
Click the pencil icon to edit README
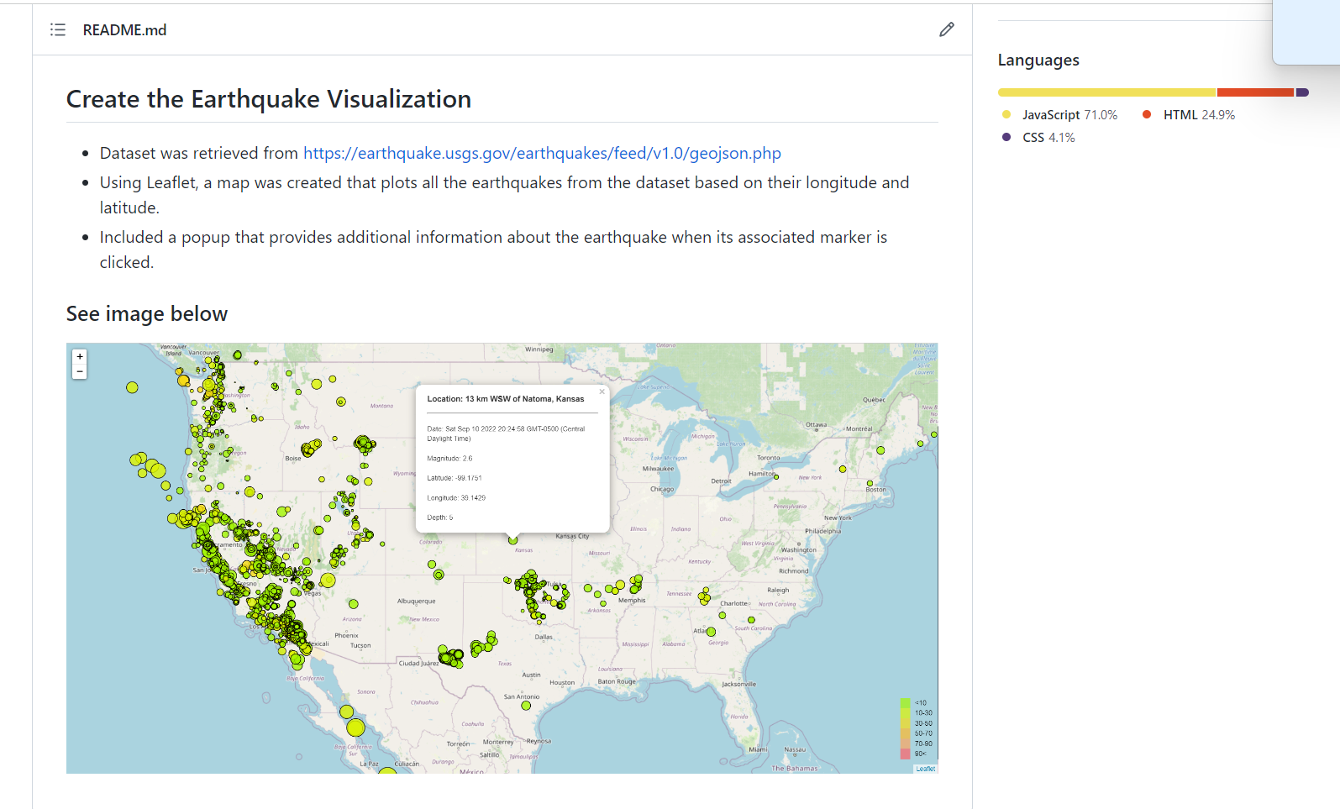coord(946,30)
